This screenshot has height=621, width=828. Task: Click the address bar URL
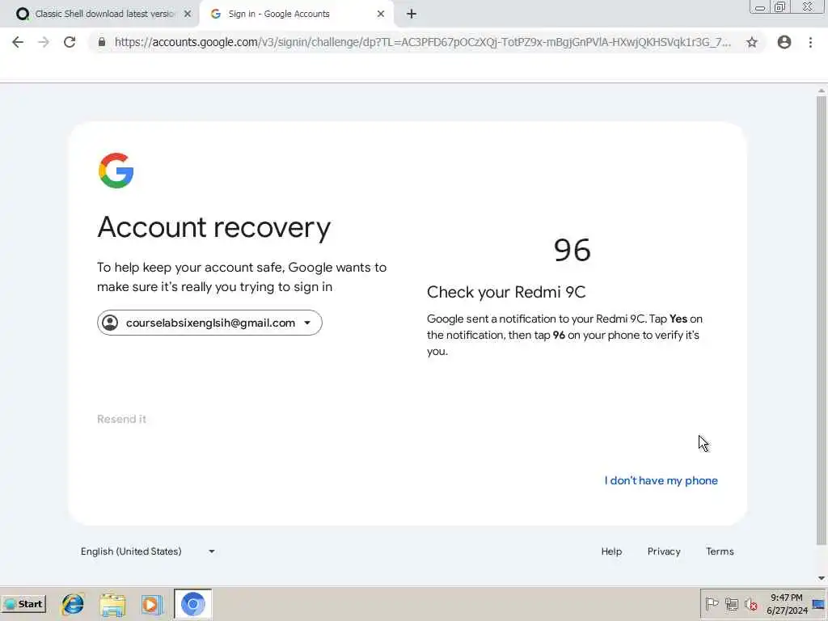tap(422, 42)
